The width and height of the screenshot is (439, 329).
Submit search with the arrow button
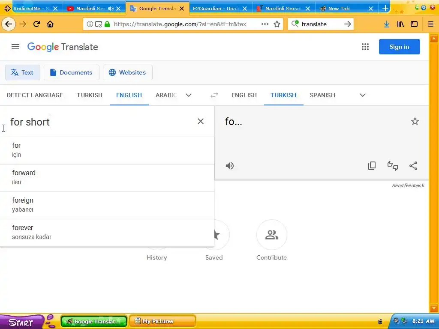tap(347, 24)
